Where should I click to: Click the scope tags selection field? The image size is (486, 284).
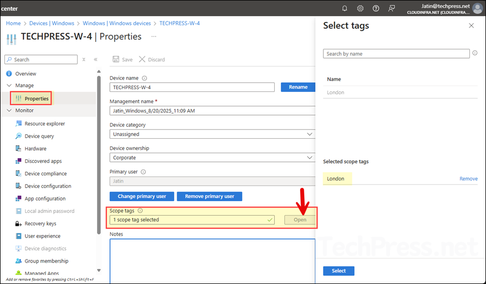pos(192,219)
